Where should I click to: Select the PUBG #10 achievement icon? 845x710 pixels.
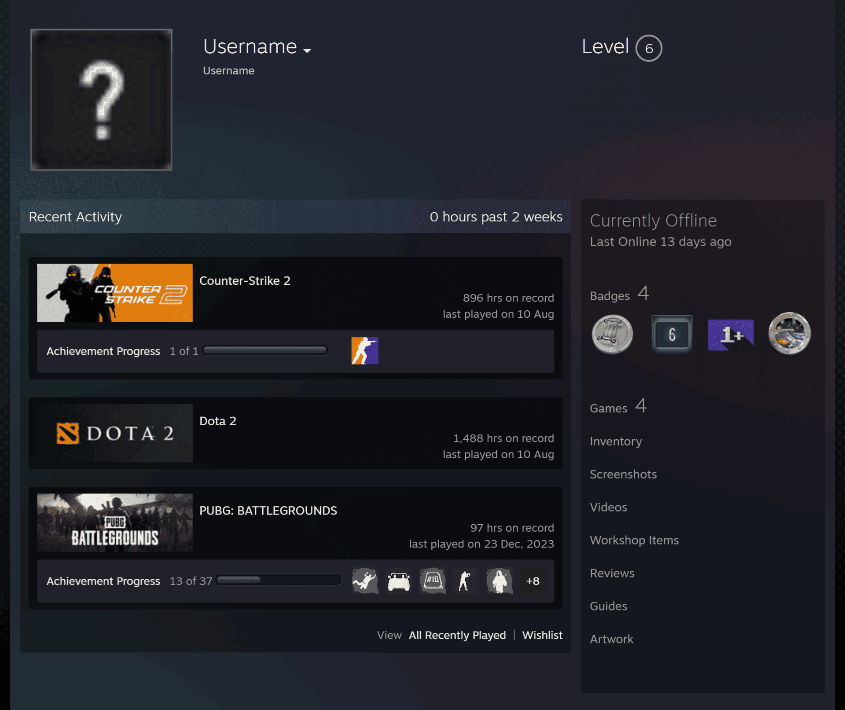[433, 581]
